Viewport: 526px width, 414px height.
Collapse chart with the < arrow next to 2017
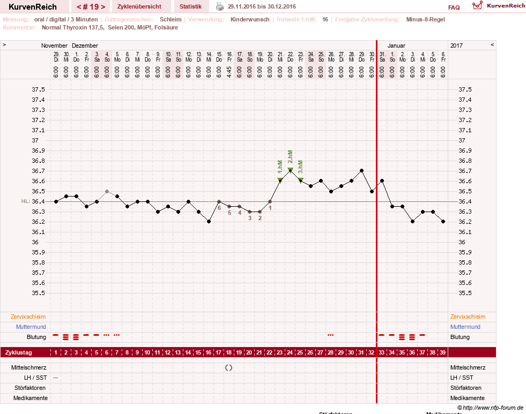[x=492, y=44]
